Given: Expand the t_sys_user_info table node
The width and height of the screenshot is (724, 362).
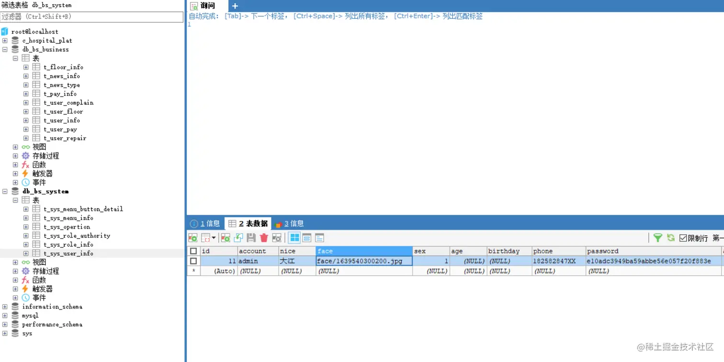Looking at the screenshot, I should point(26,253).
